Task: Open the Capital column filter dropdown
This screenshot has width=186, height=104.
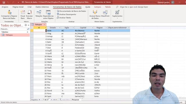Action: 93,28
